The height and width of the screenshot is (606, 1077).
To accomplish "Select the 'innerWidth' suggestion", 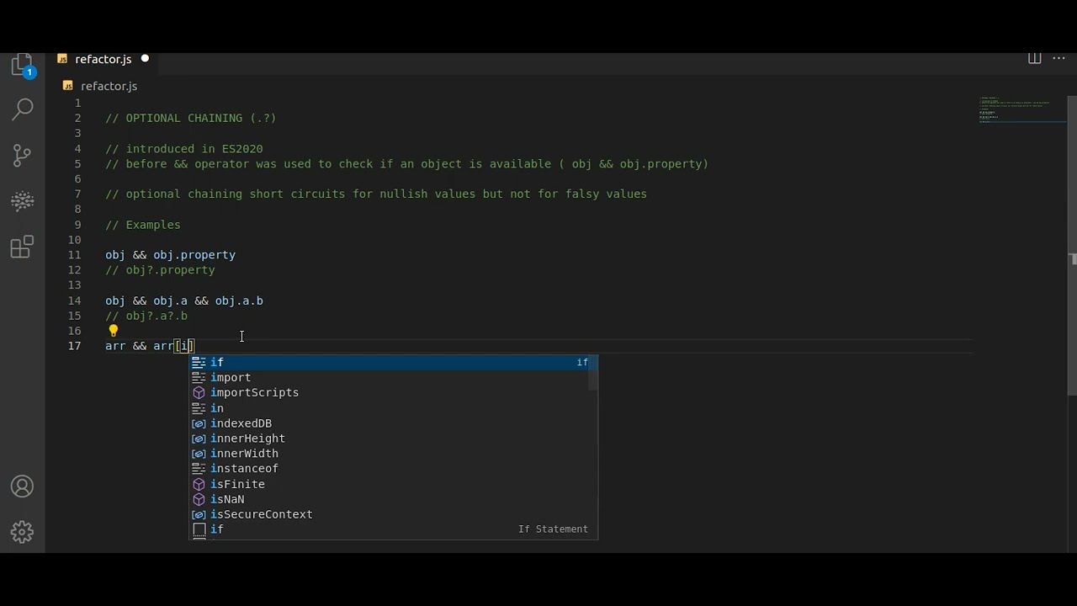I will (393, 454).
